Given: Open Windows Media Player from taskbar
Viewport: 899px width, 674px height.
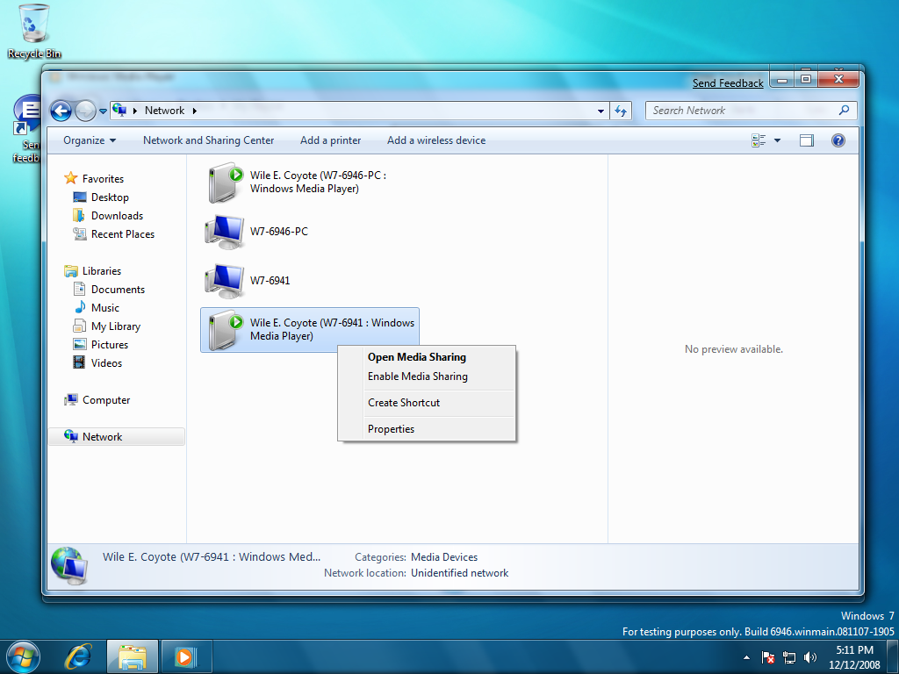Looking at the screenshot, I should point(186,656).
